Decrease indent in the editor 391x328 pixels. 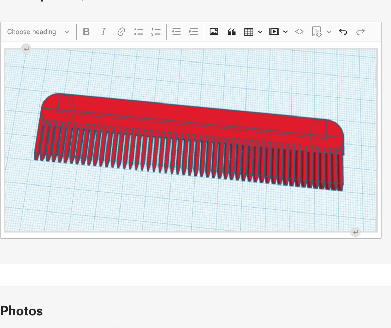pyautogui.click(x=176, y=32)
